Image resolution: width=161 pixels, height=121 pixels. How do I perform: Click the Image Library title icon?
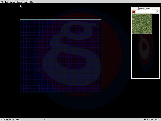tap(139, 9)
